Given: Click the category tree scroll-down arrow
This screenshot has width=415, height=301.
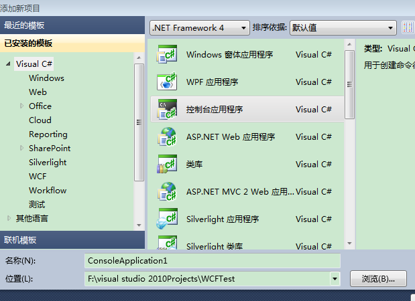Looking at the screenshot, I should click(139, 225).
